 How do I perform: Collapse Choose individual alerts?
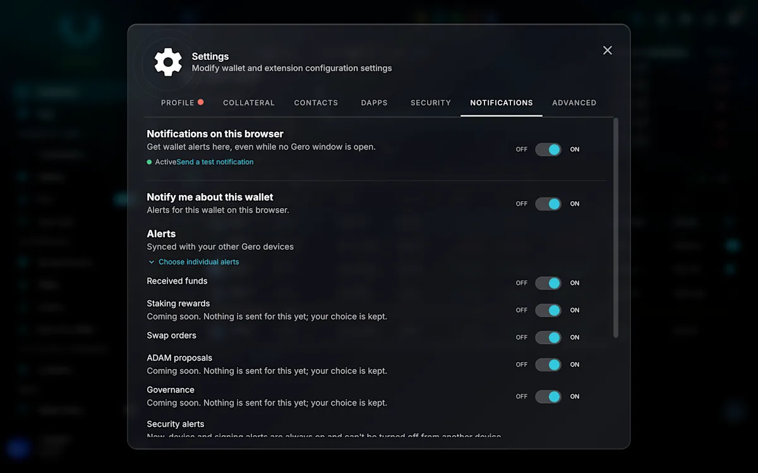(194, 262)
